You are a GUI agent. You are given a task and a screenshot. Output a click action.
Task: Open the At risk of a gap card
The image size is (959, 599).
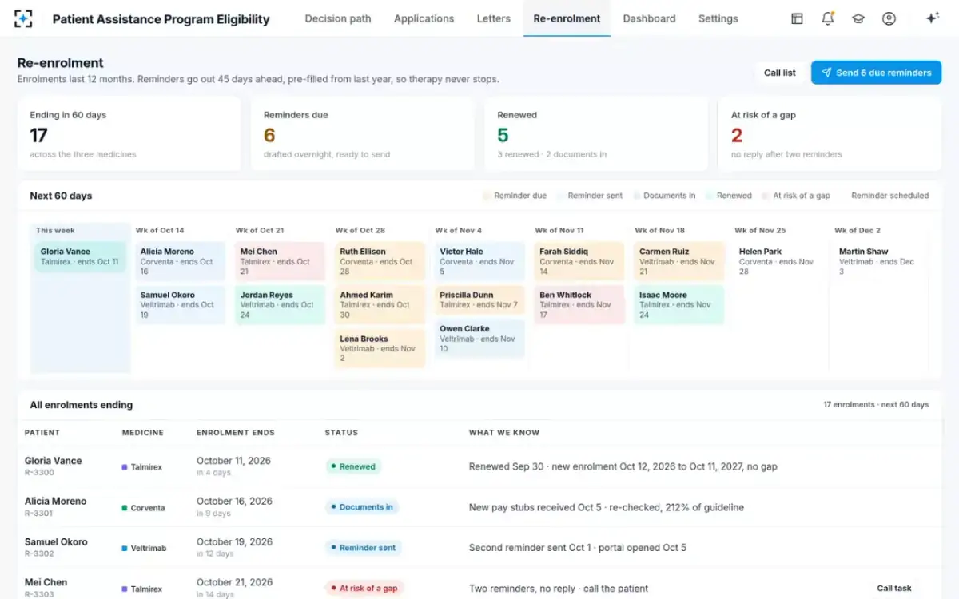click(830, 134)
